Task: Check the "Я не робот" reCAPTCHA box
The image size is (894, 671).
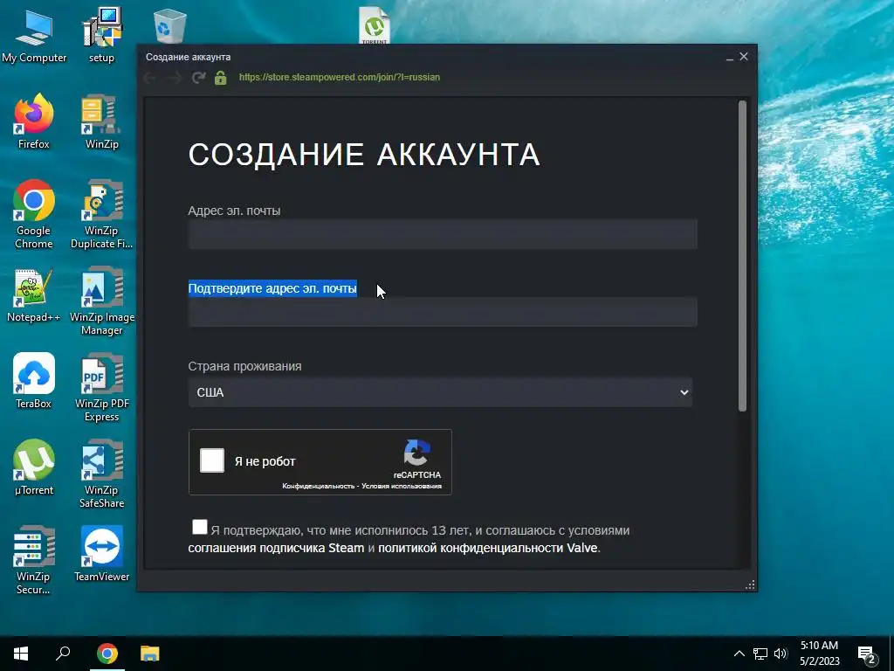Action: [212, 460]
